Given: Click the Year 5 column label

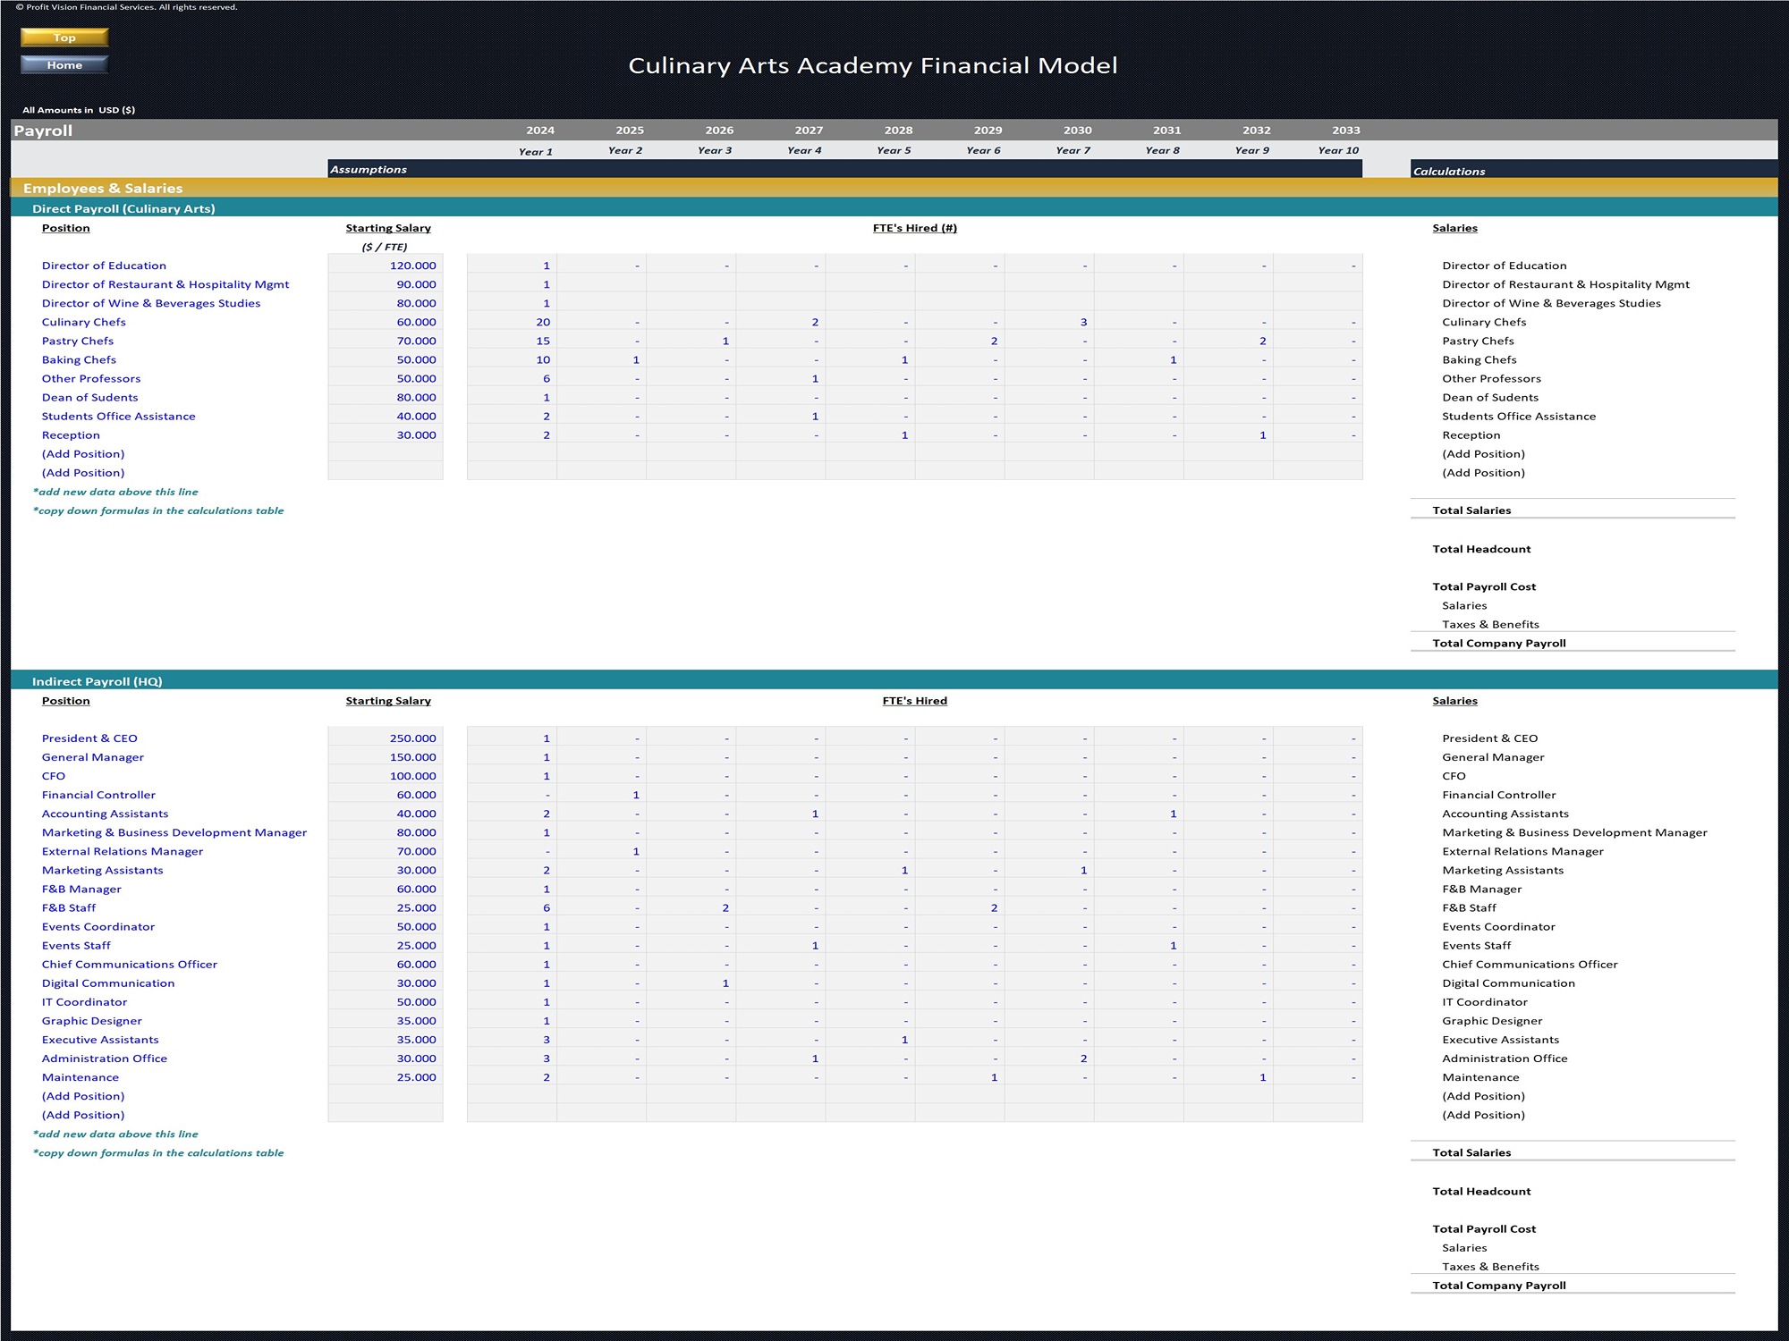Looking at the screenshot, I should tap(894, 150).
